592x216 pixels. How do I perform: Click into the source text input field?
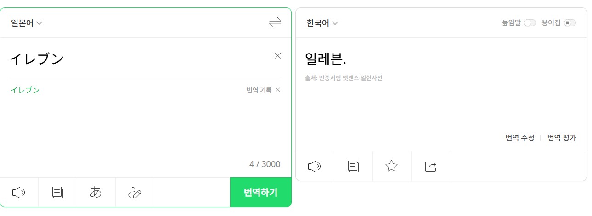click(138, 59)
